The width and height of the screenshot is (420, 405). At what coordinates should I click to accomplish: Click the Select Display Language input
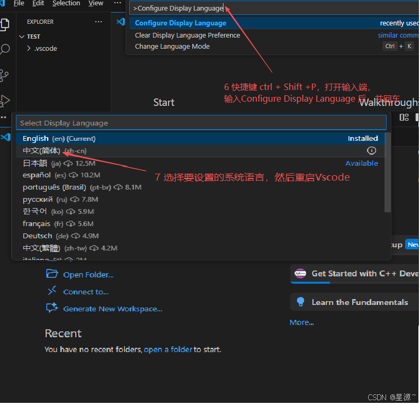click(x=201, y=123)
